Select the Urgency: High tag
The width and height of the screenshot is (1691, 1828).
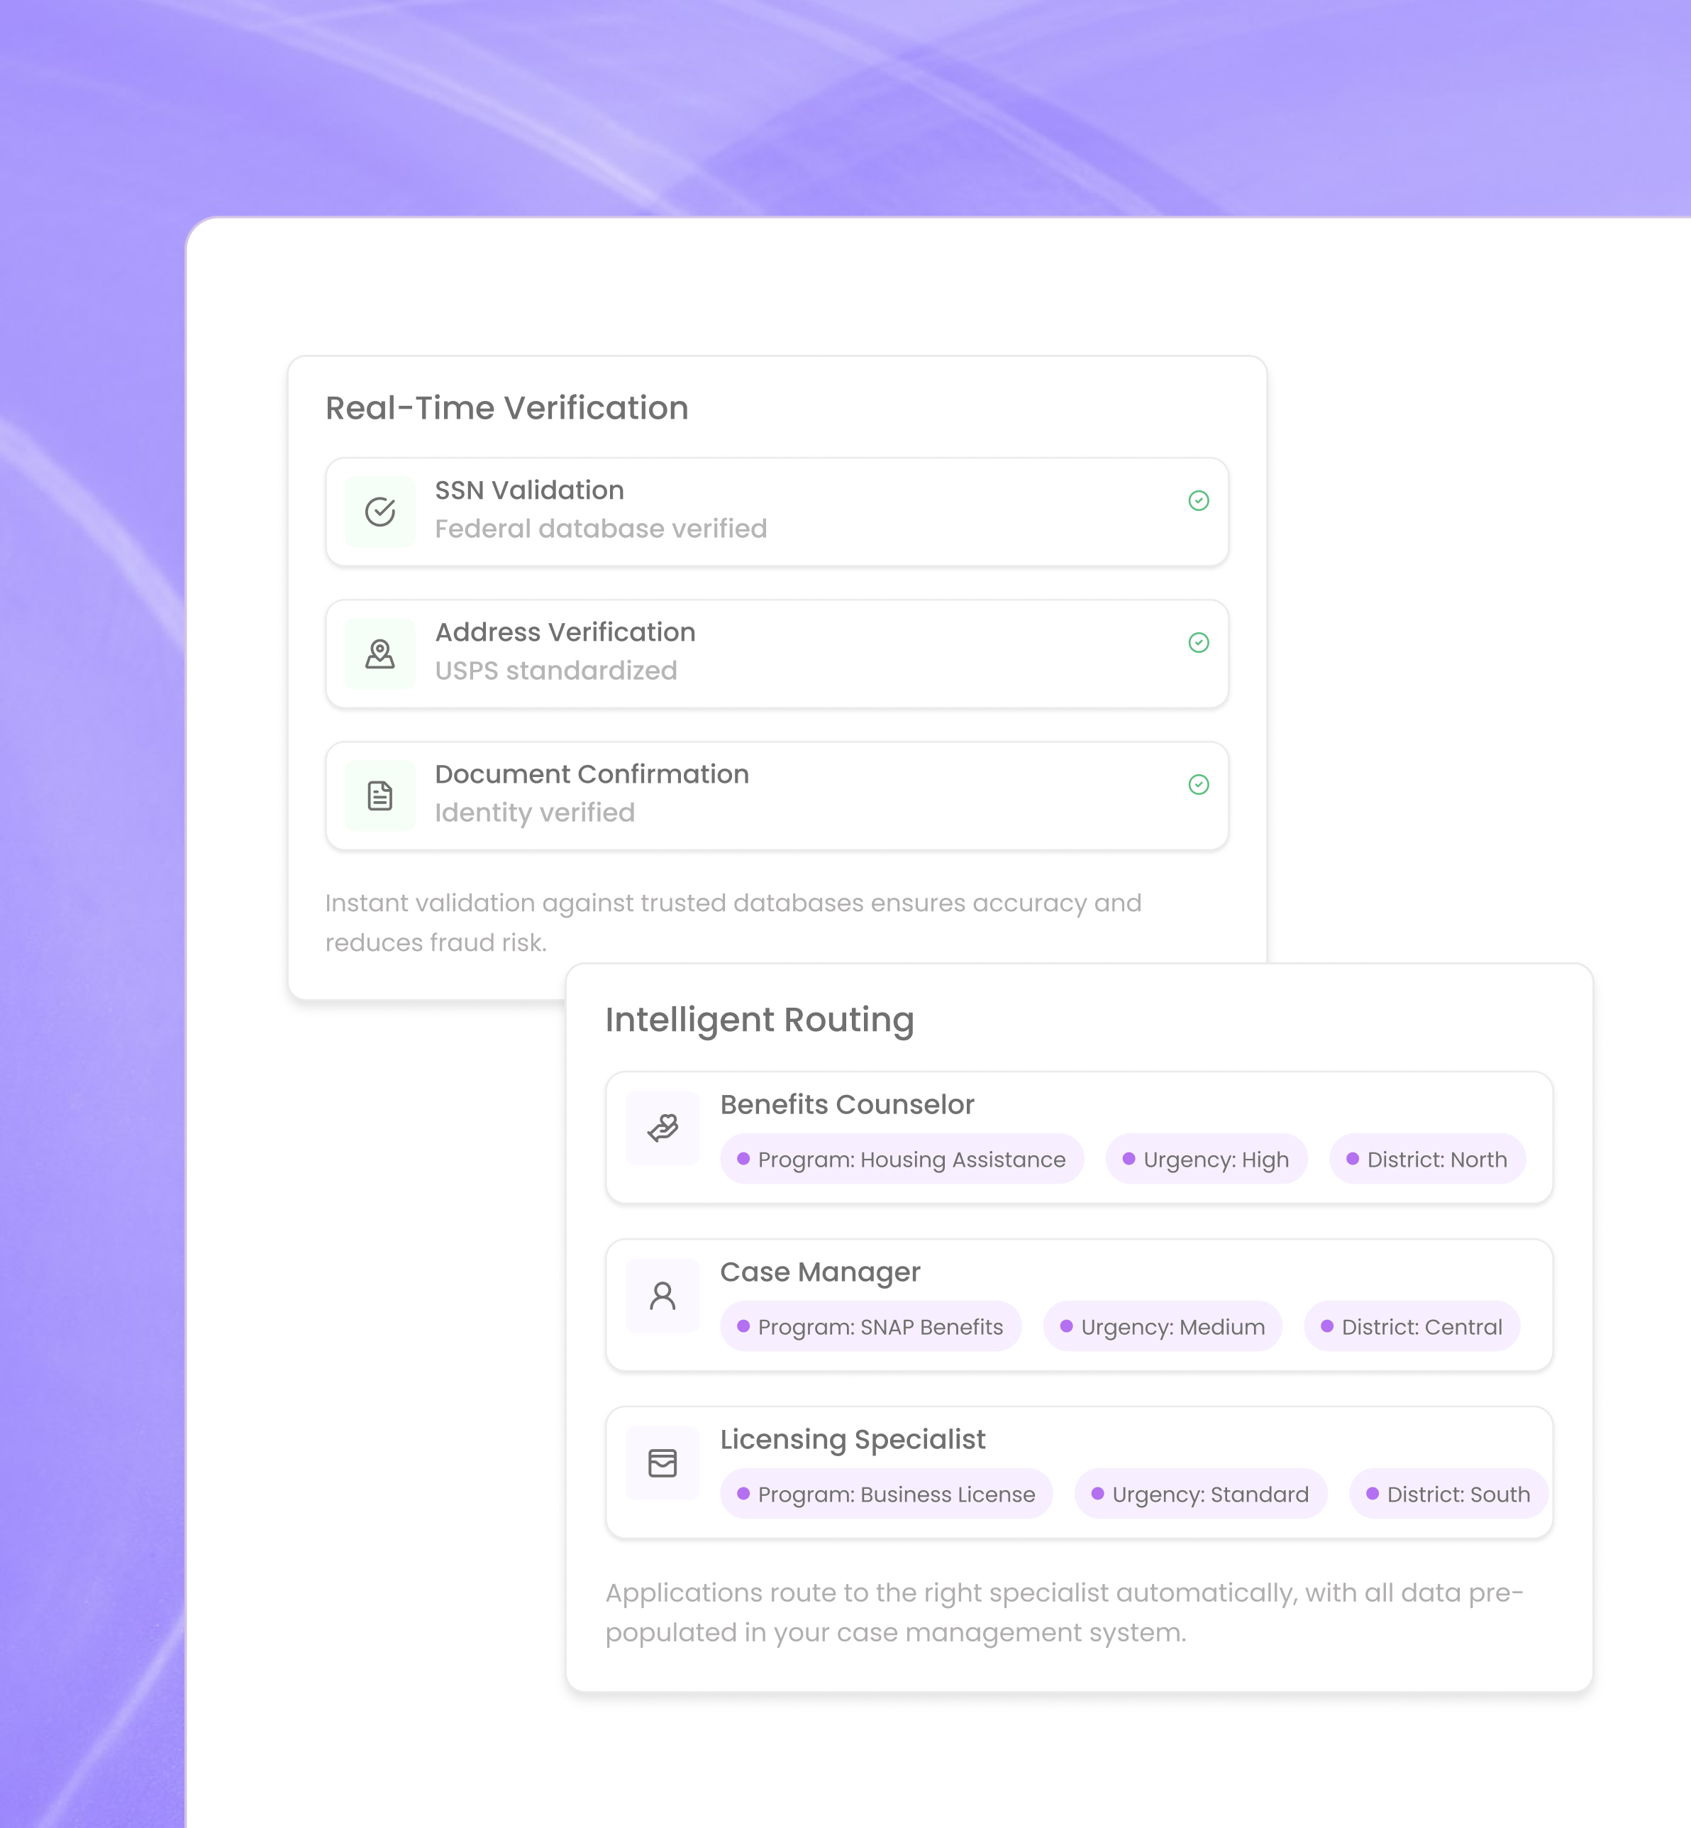point(1206,1159)
